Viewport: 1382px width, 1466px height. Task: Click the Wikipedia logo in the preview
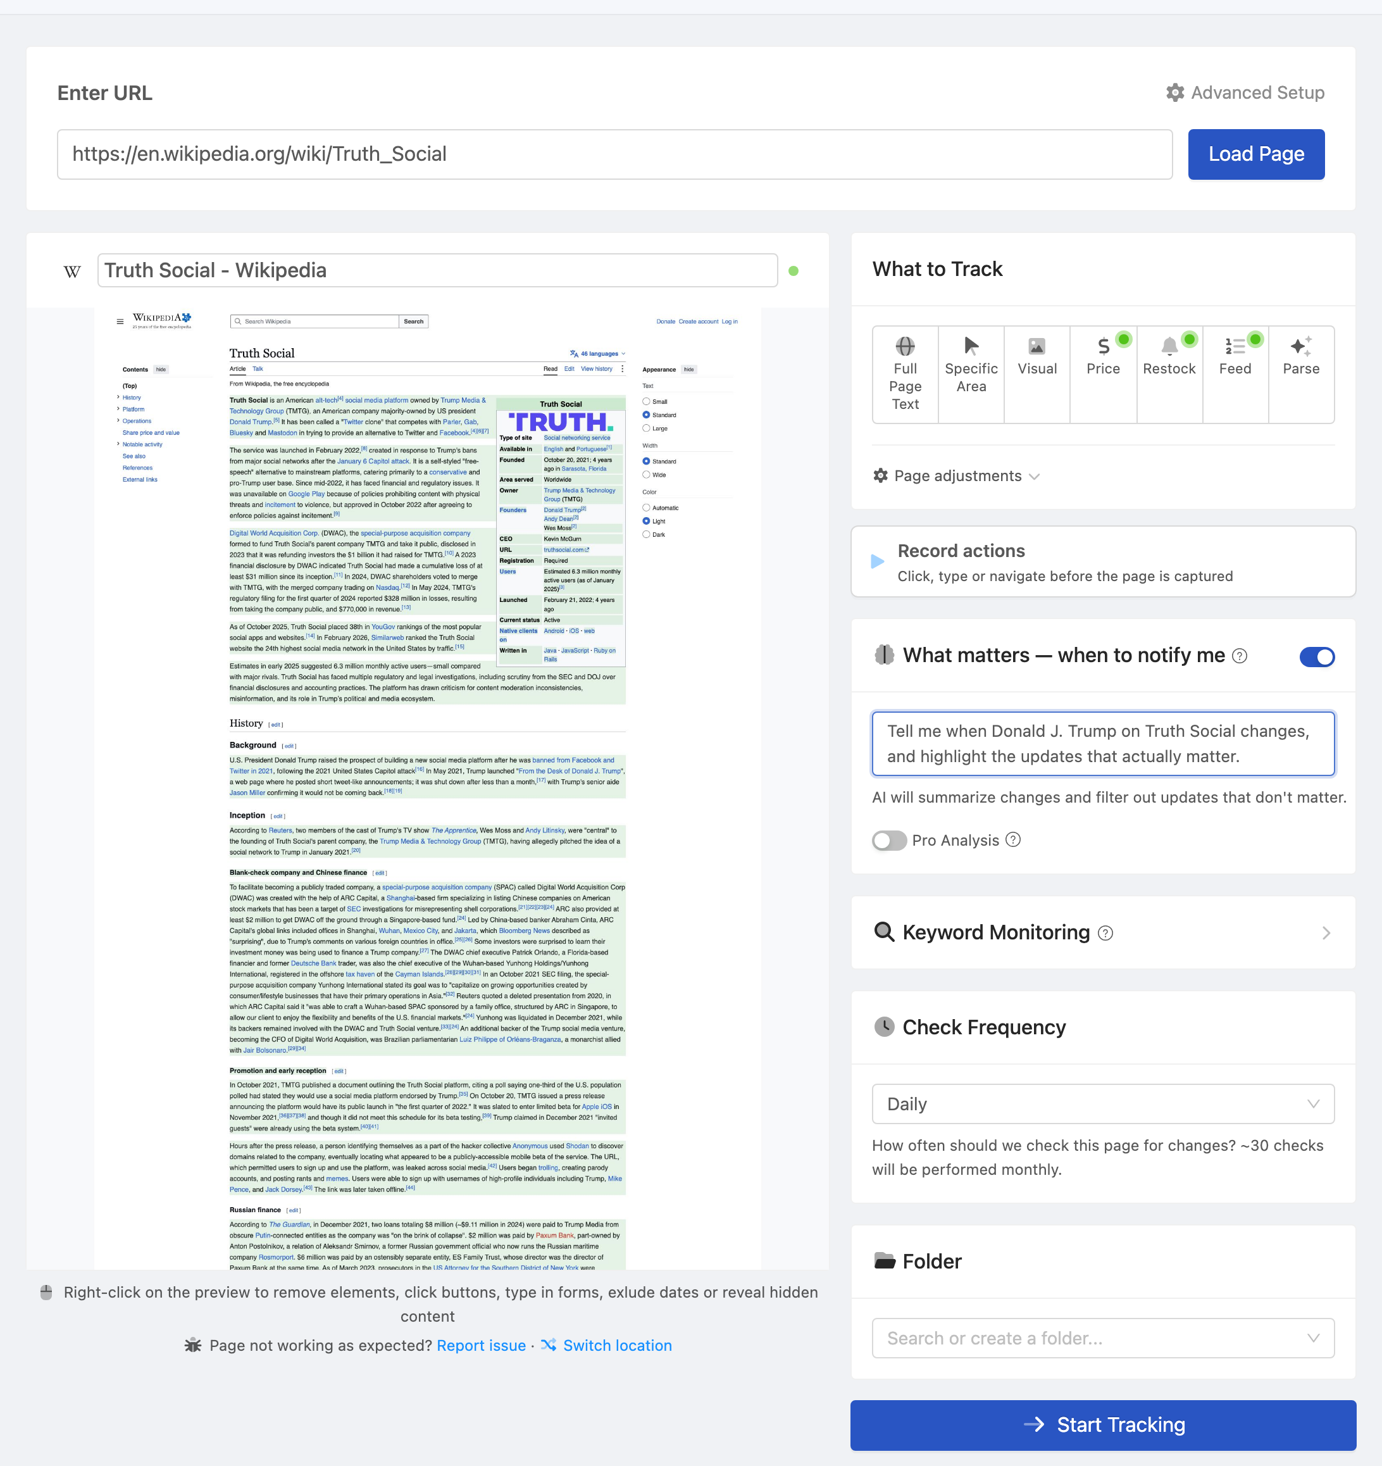tap(161, 320)
